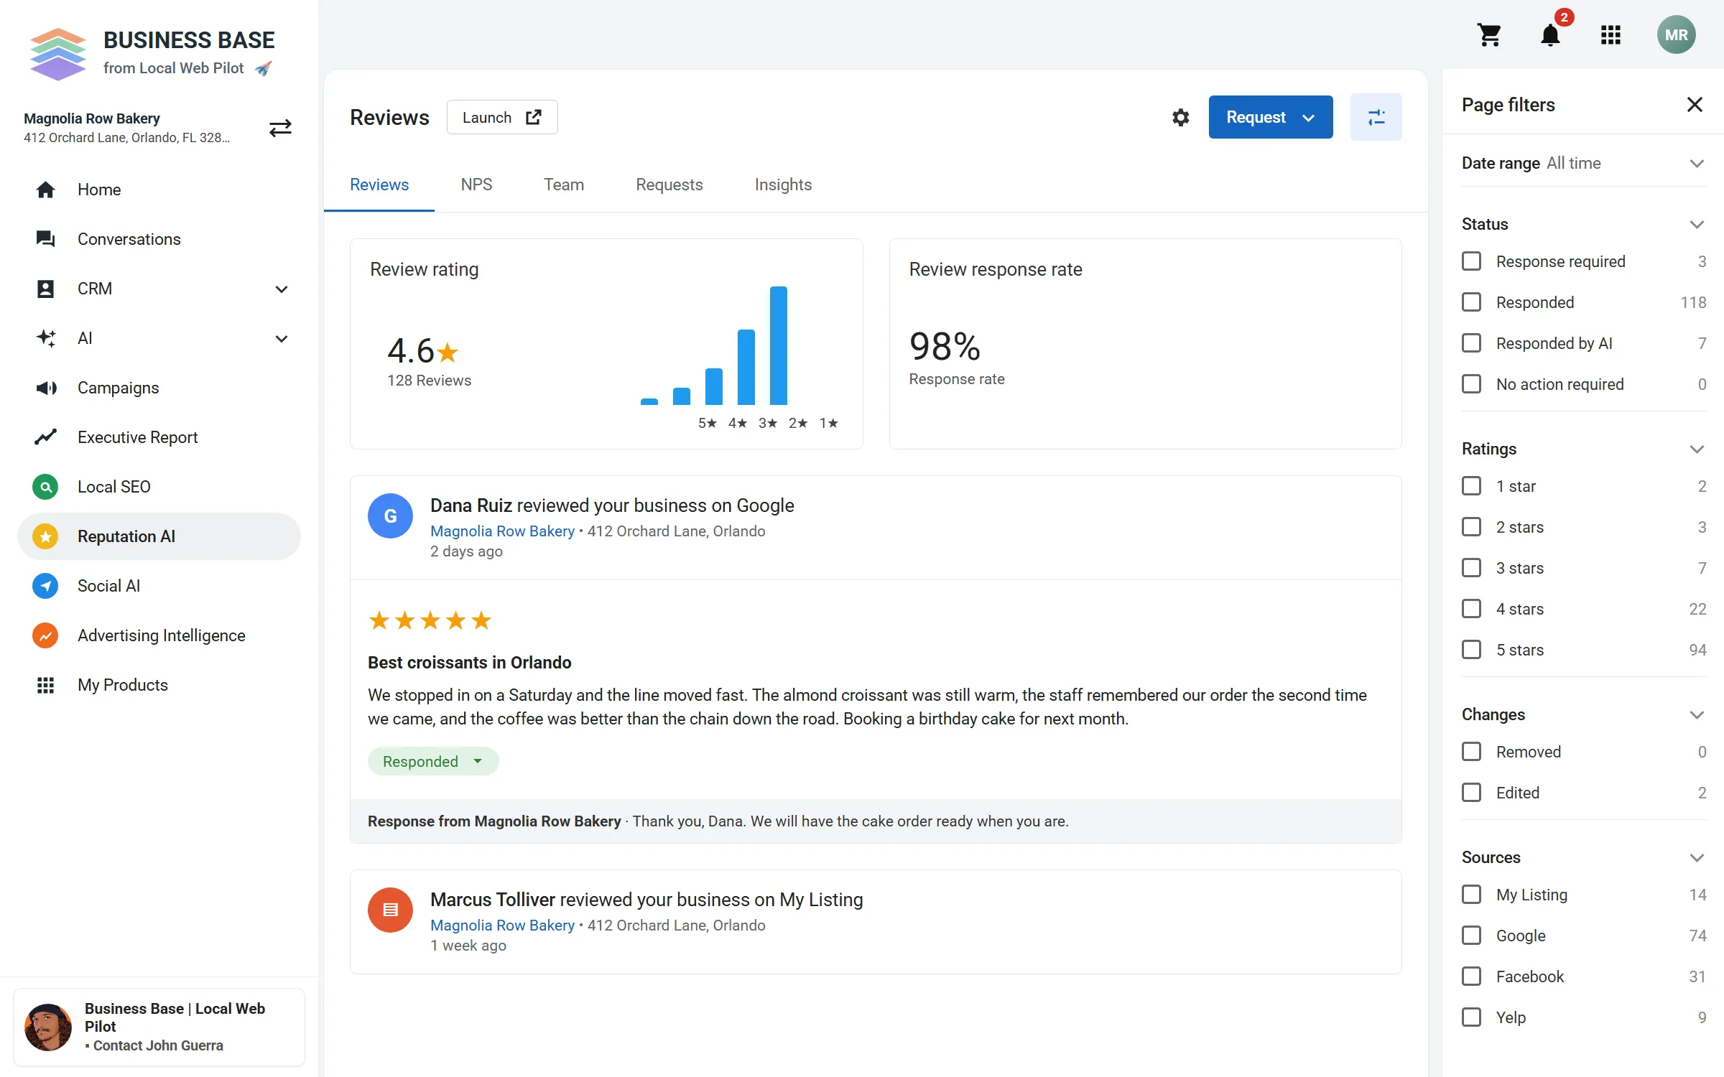The width and height of the screenshot is (1724, 1077).
Task: Check the My Listing source filter
Action: coord(1471,895)
